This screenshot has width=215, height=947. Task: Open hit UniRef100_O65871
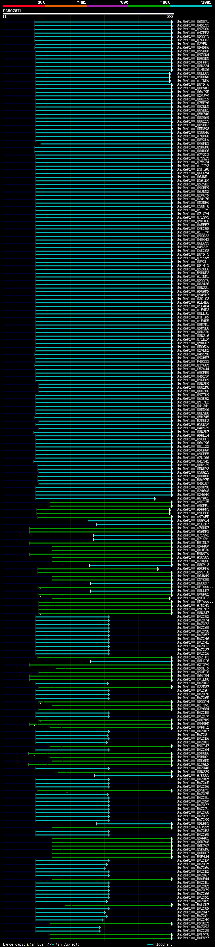click(193, 22)
